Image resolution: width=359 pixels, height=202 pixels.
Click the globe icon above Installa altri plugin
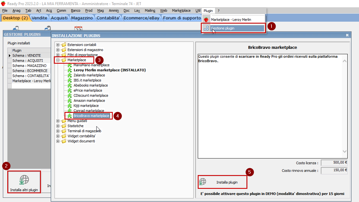[x=24, y=180]
